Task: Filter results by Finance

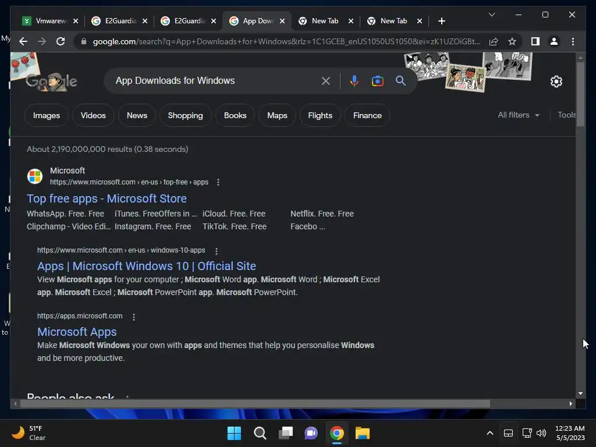Action: [367, 115]
